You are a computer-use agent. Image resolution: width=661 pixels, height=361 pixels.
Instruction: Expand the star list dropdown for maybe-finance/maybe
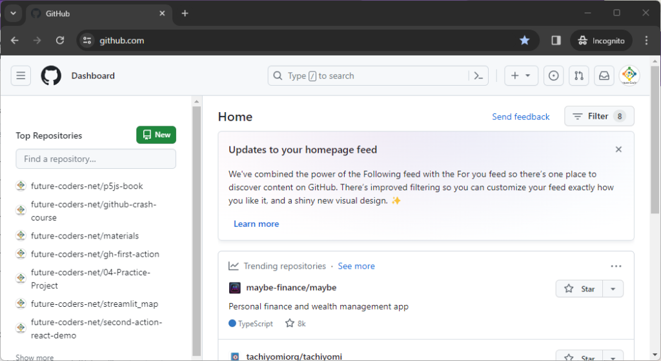613,289
